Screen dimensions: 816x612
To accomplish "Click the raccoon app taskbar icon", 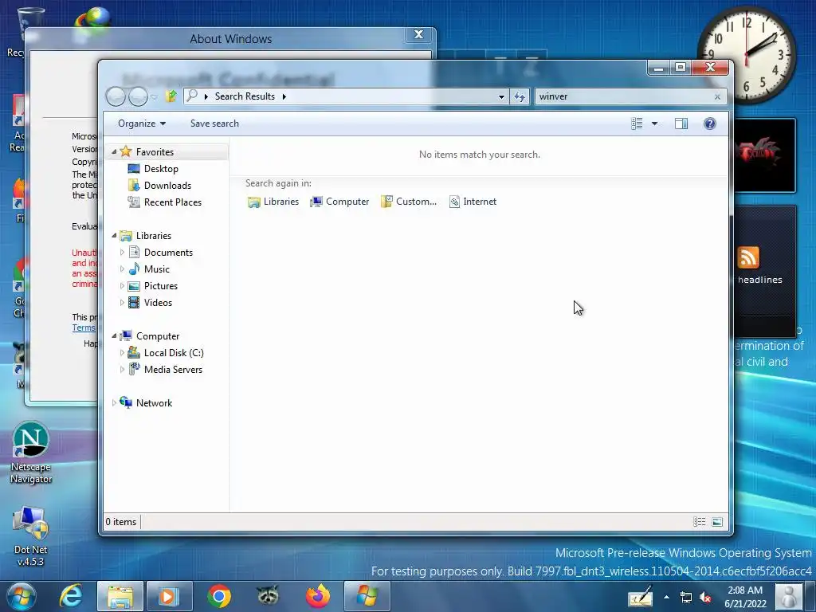I will coord(268,596).
